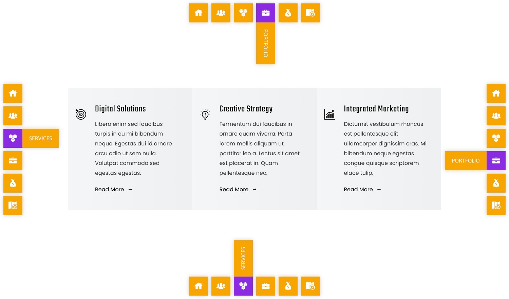The width and height of the screenshot is (509, 299).
Task: Open the PORTFOLIO menu item below the top navigation
Action: (x=265, y=43)
